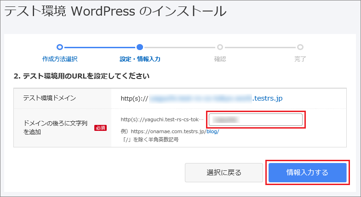This screenshot has width=361, height=197.
Task: Select the 設定・情報入力 step label
Action: [140, 59]
